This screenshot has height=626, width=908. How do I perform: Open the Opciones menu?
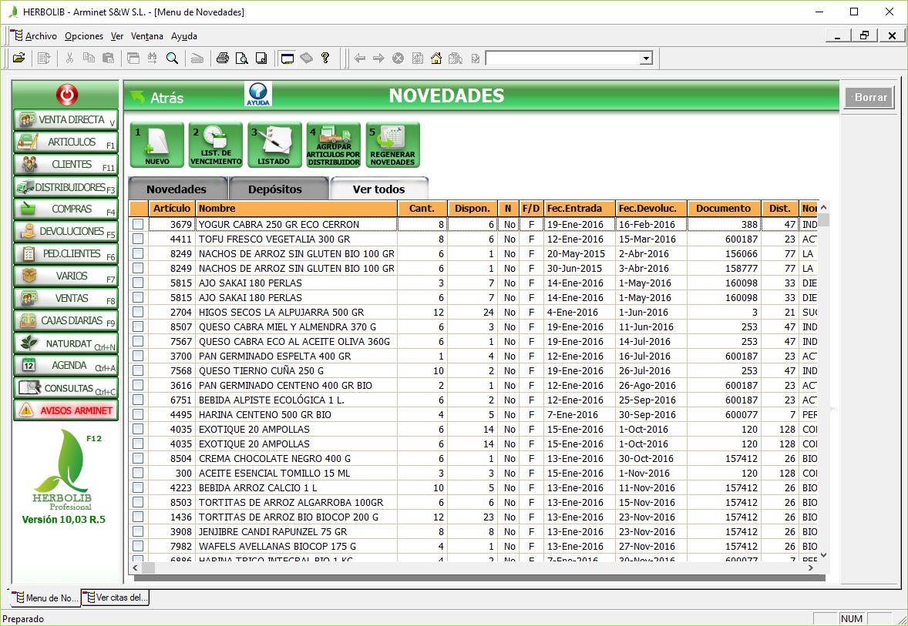coord(84,36)
